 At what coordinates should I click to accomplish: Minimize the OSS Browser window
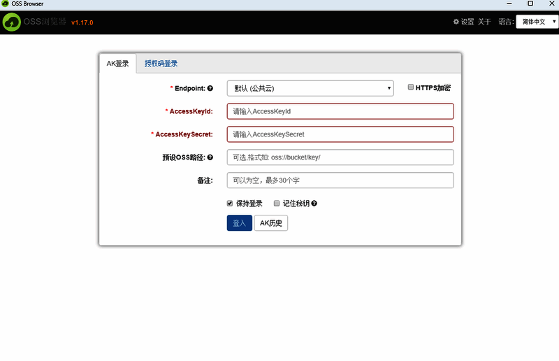click(x=509, y=3)
